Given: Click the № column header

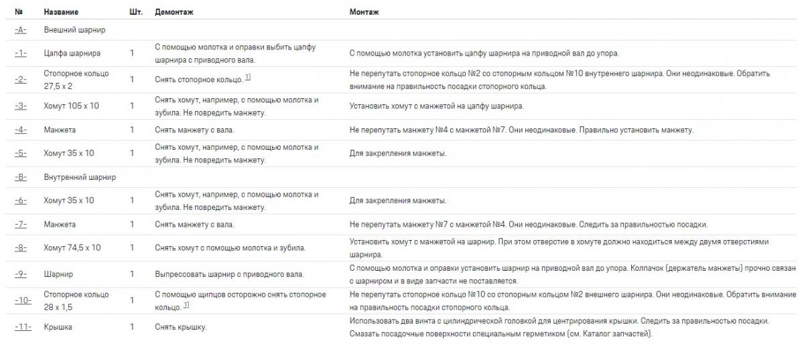Looking at the screenshot, I should pos(18,12).
